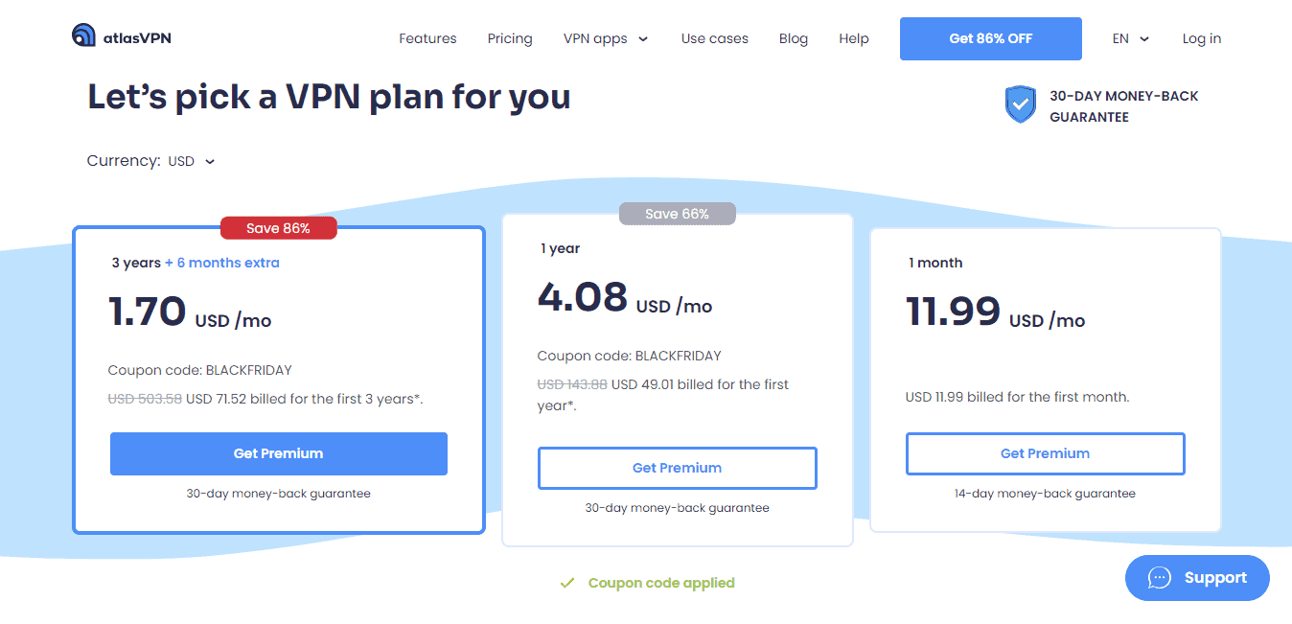
Task: Click the money-back guarantee shield icon
Action: [x=1020, y=104]
